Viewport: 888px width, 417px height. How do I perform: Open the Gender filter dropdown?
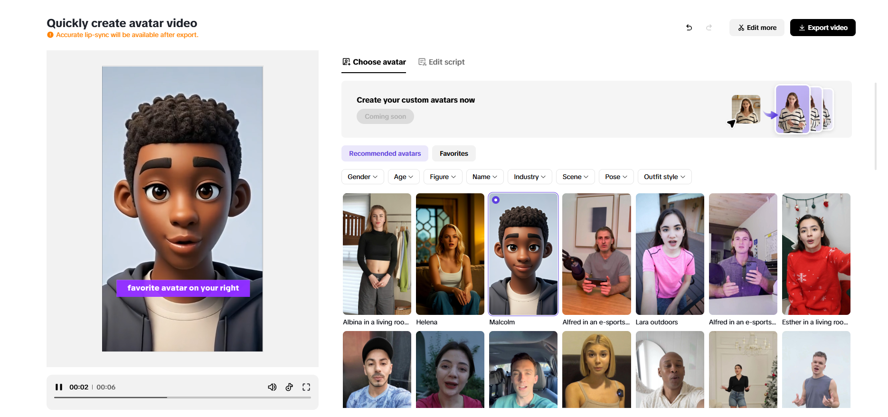[x=363, y=177]
